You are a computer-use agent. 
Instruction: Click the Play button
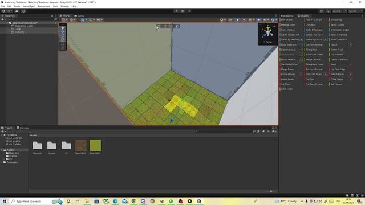(176, 11)
